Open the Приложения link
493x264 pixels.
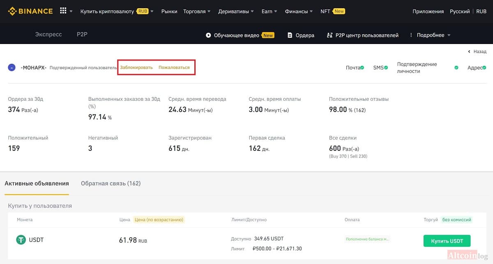[x=428, y=12]
